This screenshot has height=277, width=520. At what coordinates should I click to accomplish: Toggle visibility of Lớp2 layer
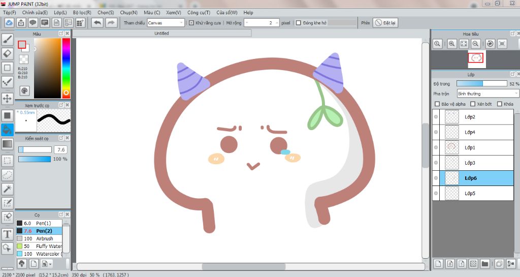[x=436, y=117]
